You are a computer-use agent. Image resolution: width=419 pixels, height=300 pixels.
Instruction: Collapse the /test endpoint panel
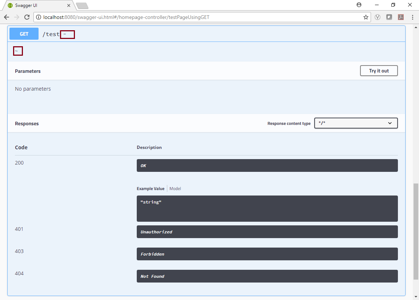click(68, 34)
